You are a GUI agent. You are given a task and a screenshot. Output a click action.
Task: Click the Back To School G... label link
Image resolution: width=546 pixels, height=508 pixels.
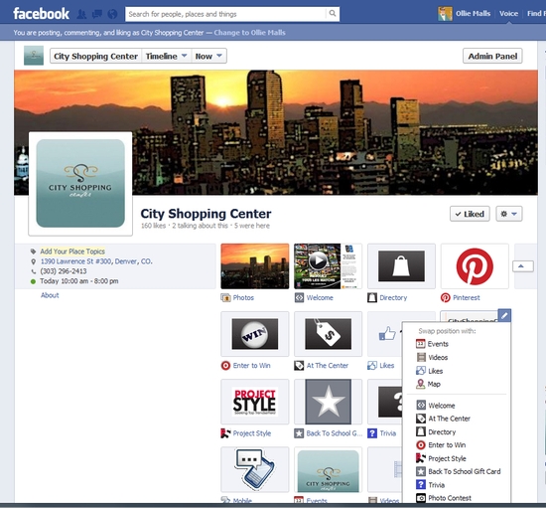pyautogui.click(x=335, y=433)
